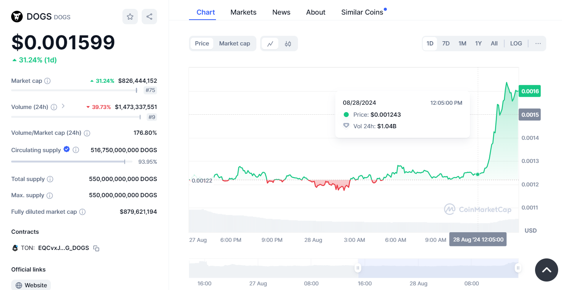The width and height of the screenshot is (562, 290).
Task: Click the 516,750,000,000 DOGS supply value
Action: (x=124, y=150)
